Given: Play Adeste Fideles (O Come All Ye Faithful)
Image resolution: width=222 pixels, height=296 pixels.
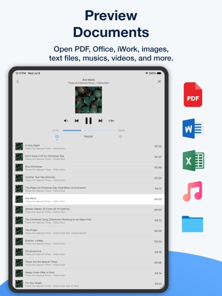Looking at the screenshot, I should pyautogui.click(x=88, y=210).
